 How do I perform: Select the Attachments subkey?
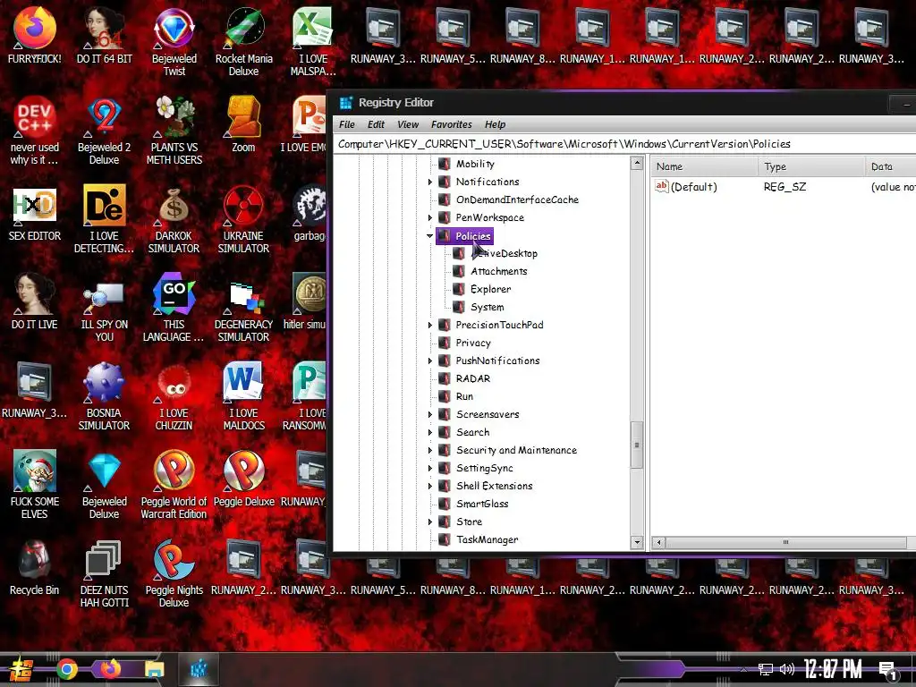499,271
